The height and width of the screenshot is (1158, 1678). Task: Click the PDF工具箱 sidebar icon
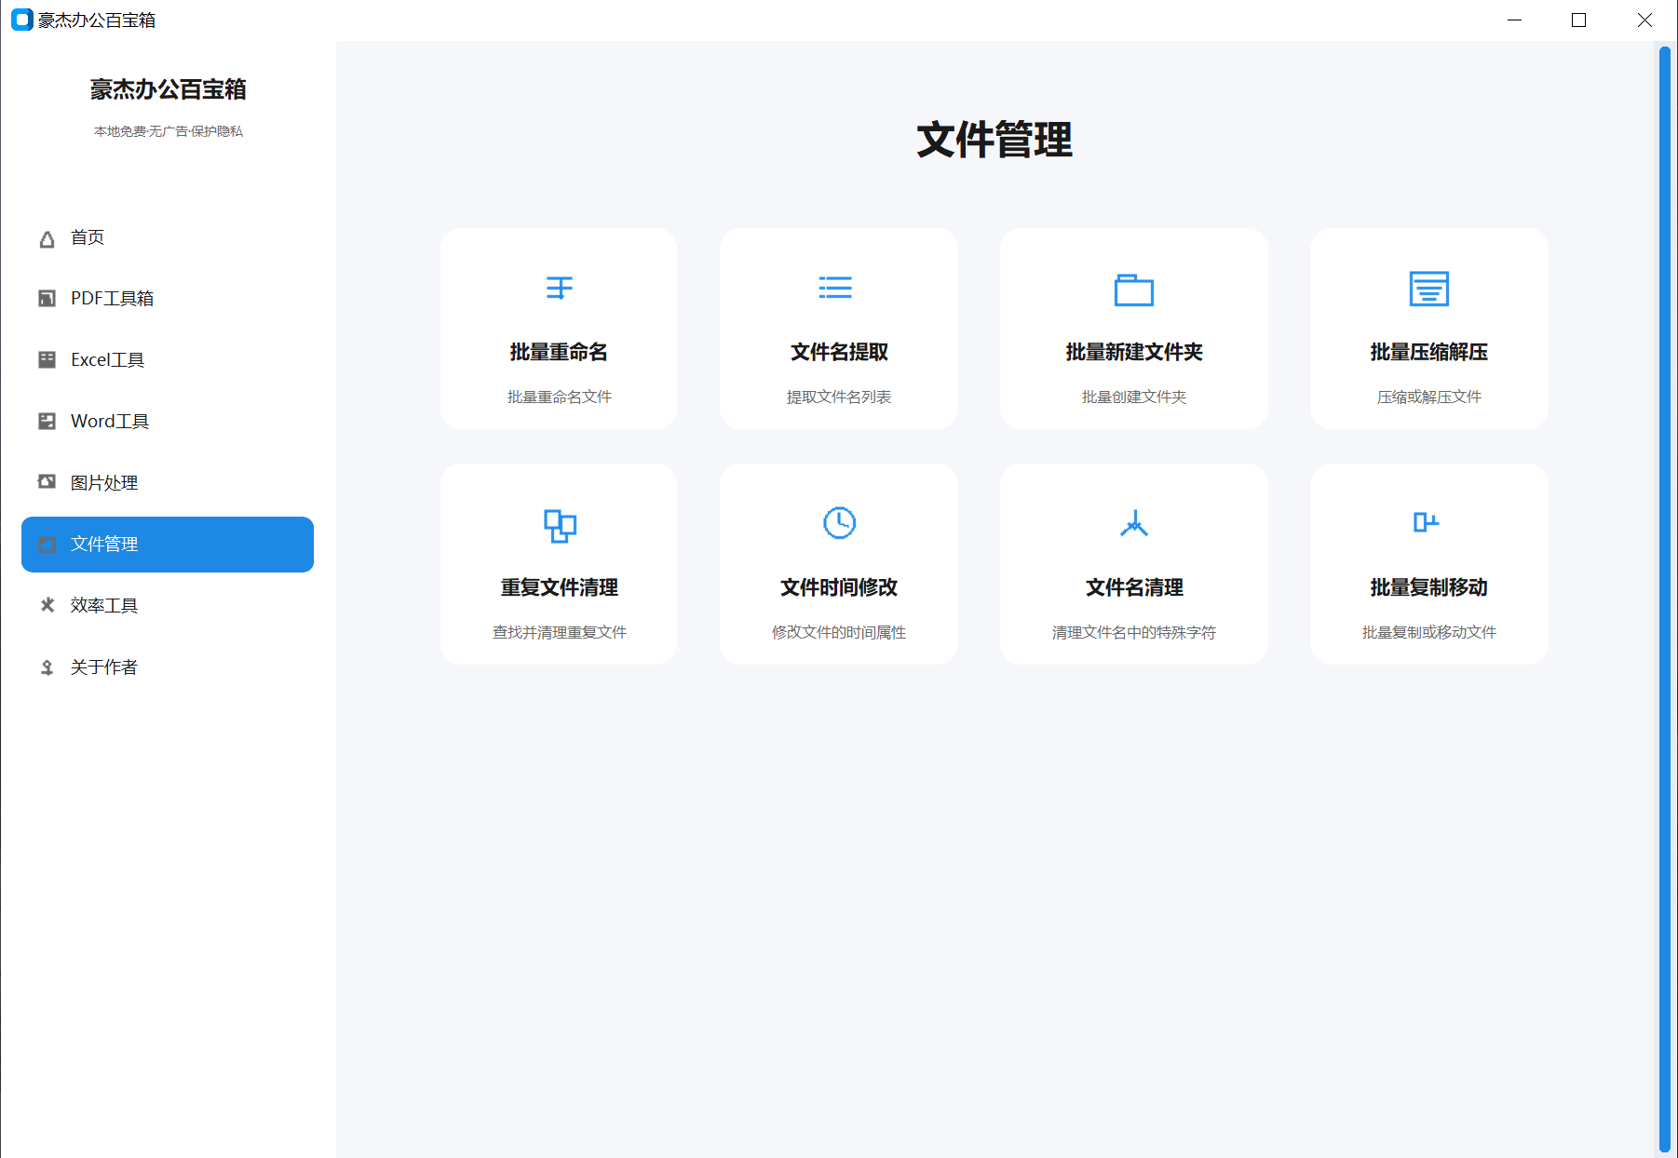tap(47, 299)
